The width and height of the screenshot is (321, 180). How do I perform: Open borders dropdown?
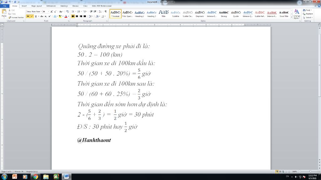point(105,16)
